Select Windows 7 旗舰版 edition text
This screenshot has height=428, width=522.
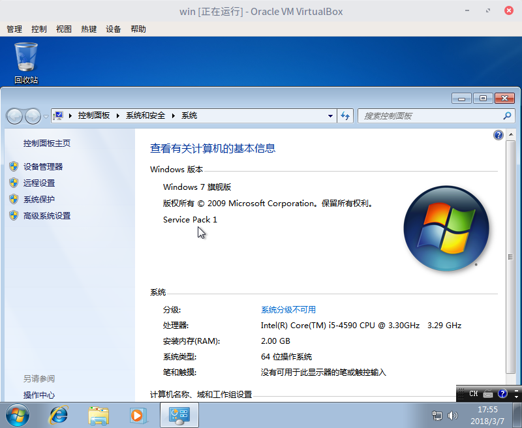[x=197, y=187]
